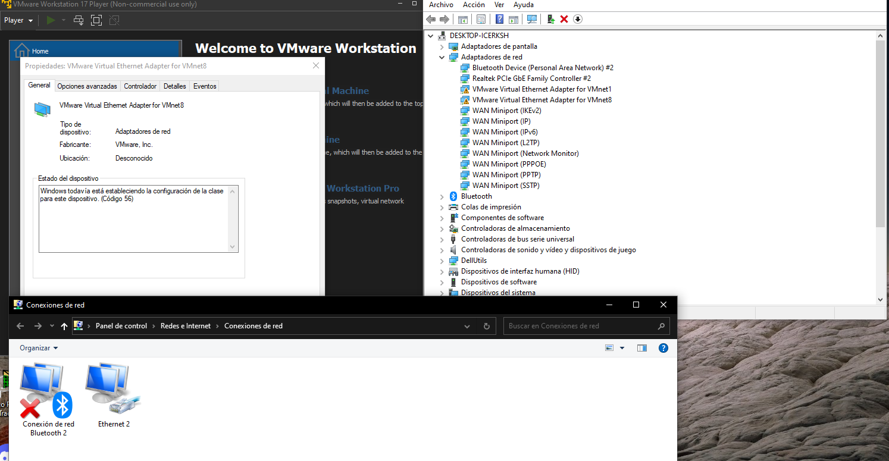This screenshot has width=889, height=461.
Task: Click the disable device down-arrow icon
Action: pos(578,19)
